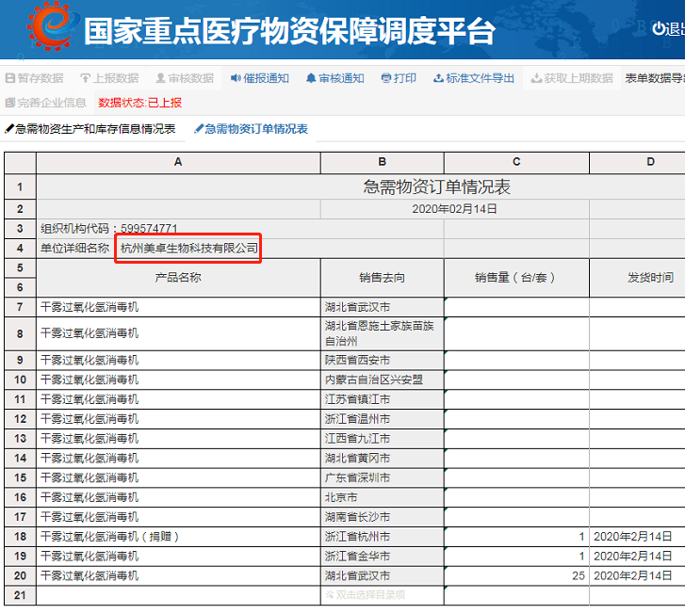Switch to 急需物资生产和库存信息情况表 tab
The height and width of the screenshot is (614, 685).
click(x=90, y=129)
